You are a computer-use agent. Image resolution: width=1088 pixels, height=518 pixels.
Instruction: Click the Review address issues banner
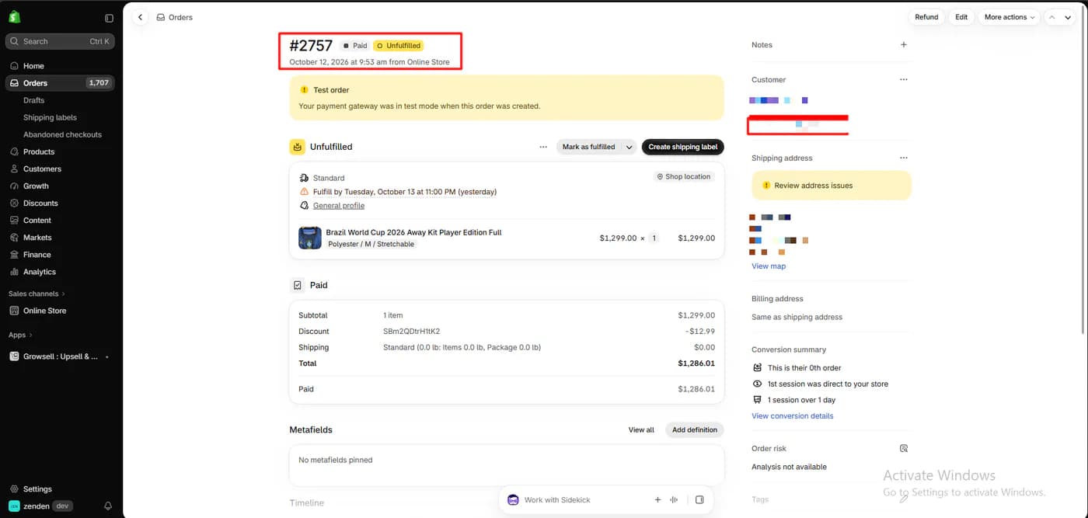click(831, 186)
